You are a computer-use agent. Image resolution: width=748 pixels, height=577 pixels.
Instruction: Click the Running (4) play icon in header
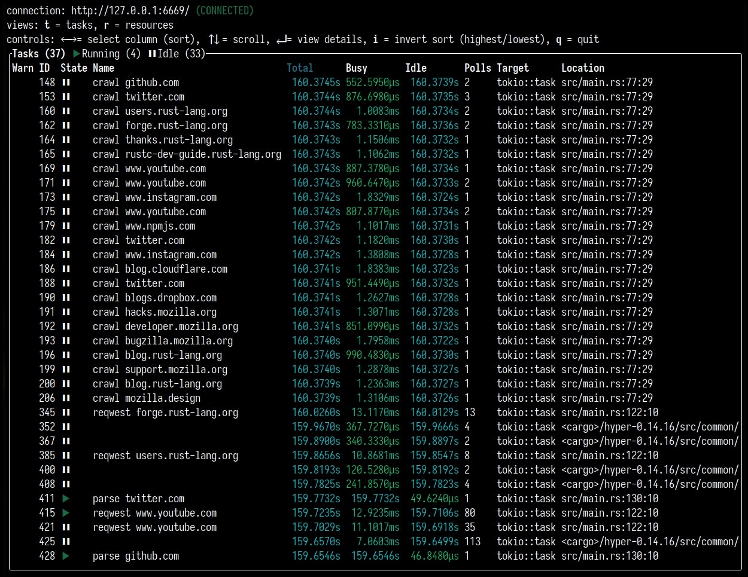(77, 54)
